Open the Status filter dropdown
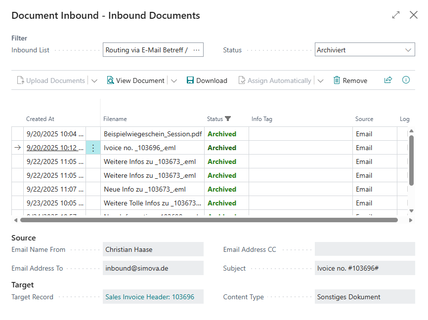The width and height of the screenshot is (428, 320). point(408,50)
